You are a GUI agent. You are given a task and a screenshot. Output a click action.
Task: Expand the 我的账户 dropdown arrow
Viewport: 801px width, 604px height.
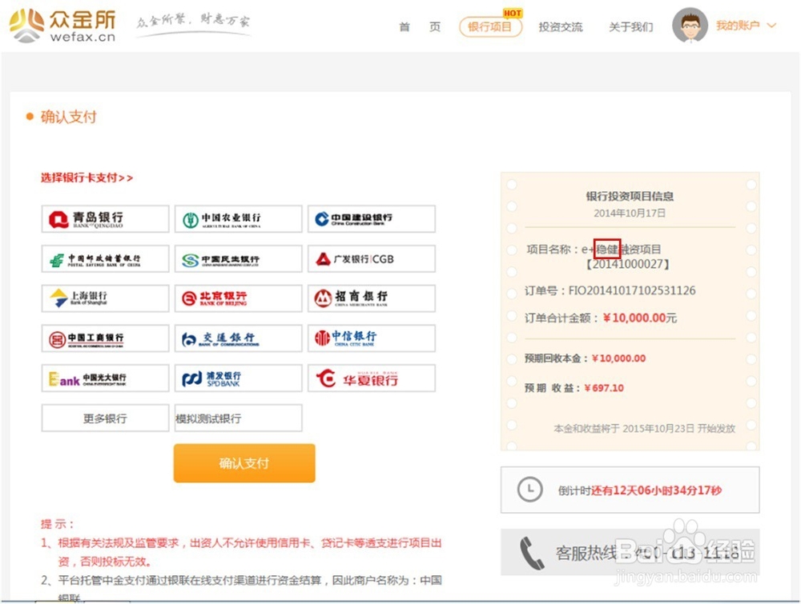771,25
